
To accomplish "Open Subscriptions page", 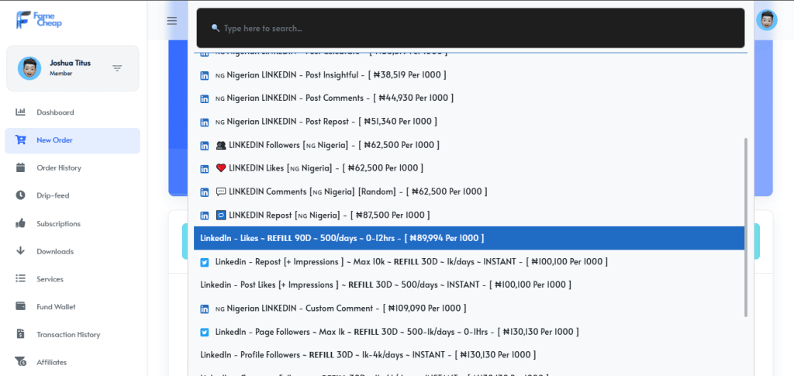I will click(72, 224).
